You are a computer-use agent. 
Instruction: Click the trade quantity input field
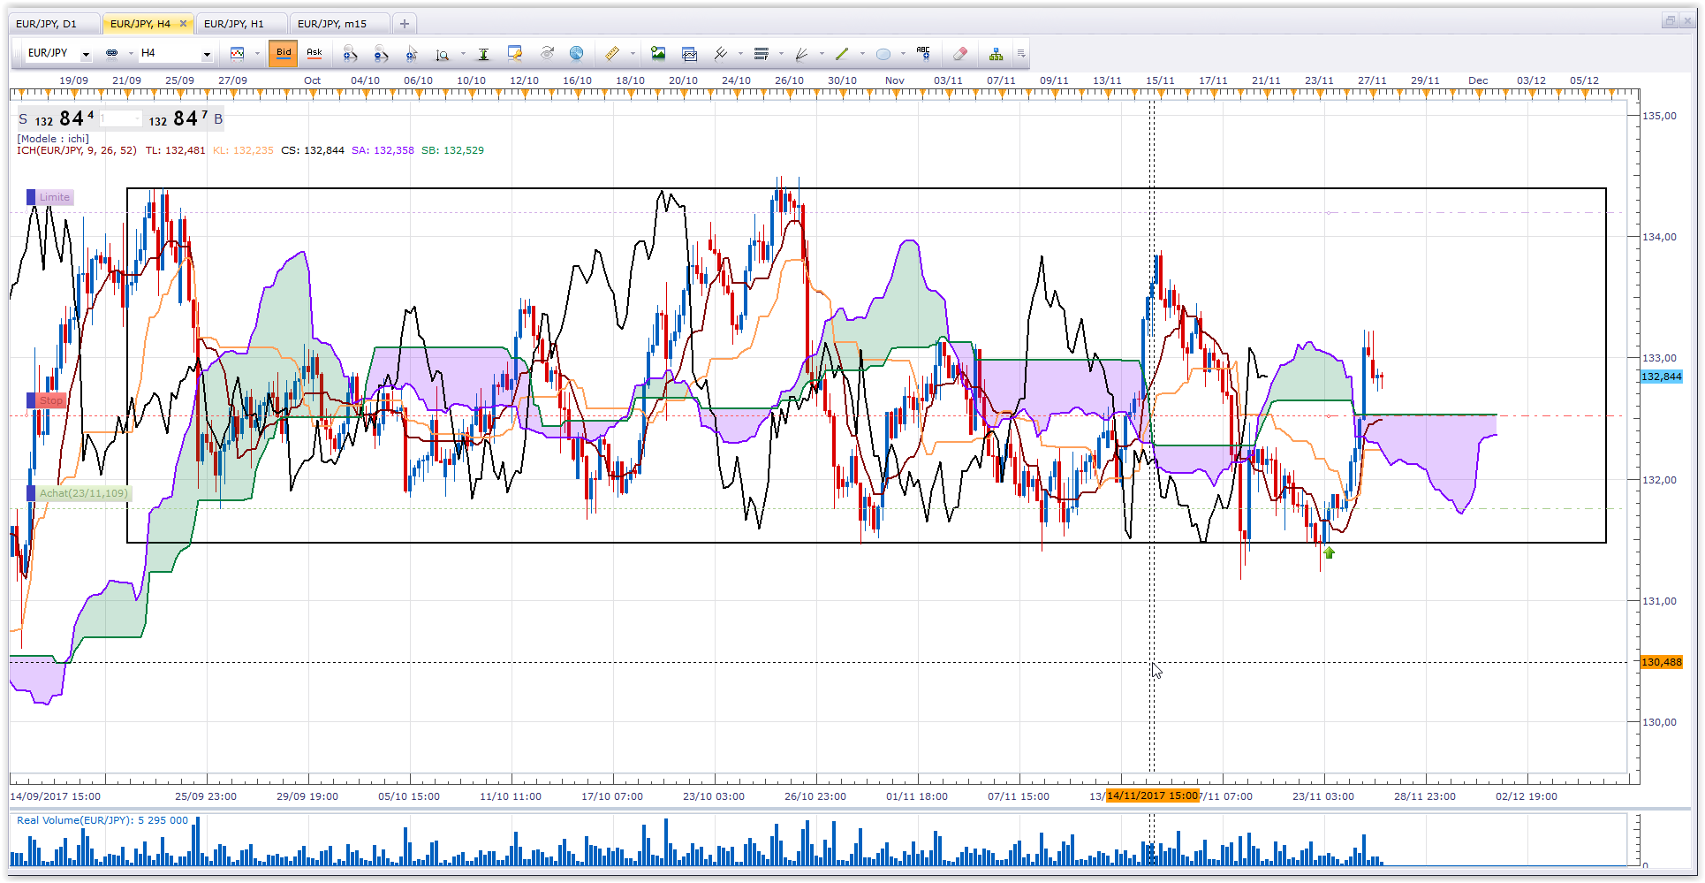pyautogui.click(x=120, y=118)
